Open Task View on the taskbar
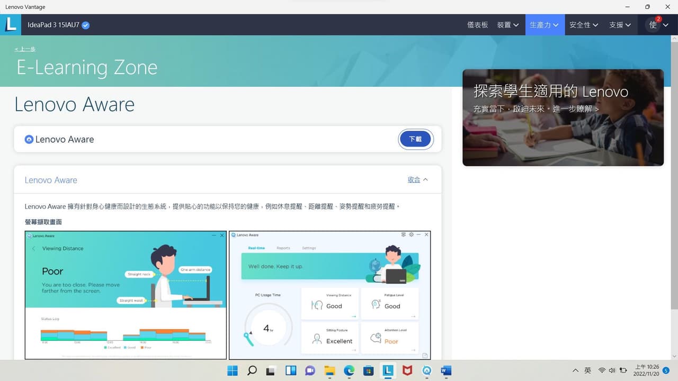 coord(271,370)
